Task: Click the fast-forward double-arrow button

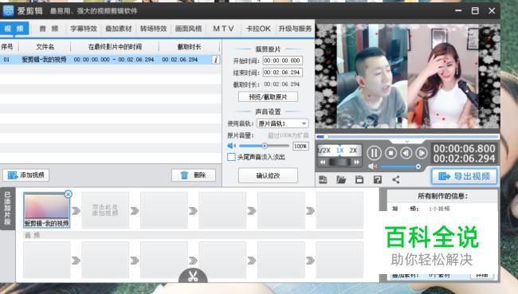Action: coord(356,163)
